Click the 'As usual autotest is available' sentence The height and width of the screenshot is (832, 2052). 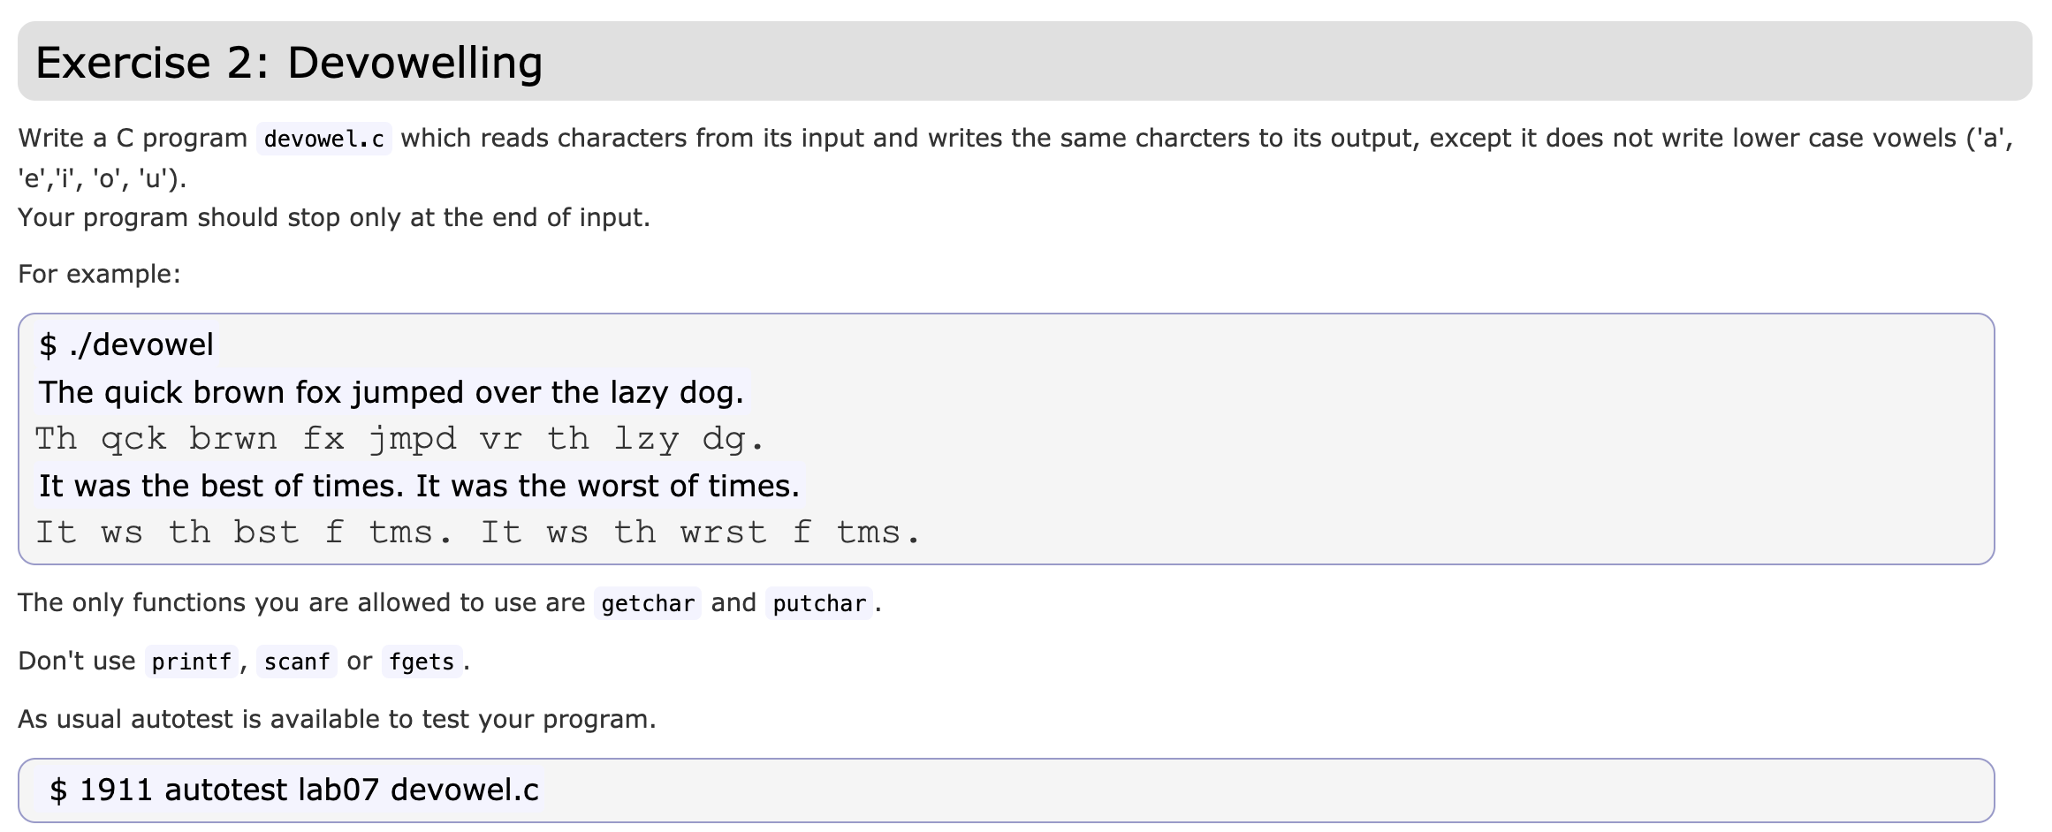pyautogui.click(x=337, y=719)
